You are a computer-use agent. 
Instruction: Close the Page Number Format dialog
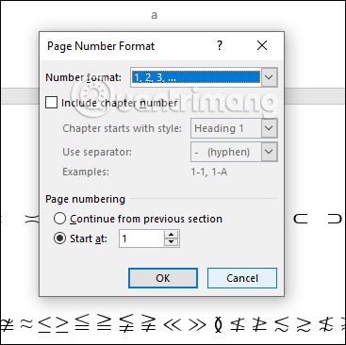[x=262, y=45]
